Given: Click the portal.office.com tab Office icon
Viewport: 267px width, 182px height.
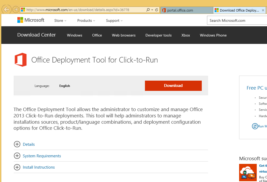Looking at the screenshot, I should click(x=164, y=10).
